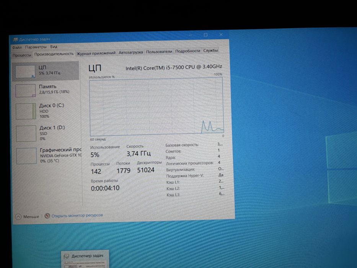
Task: Select the Диск 1 (D:) graph thumbnail
Action: coord(26,133)
